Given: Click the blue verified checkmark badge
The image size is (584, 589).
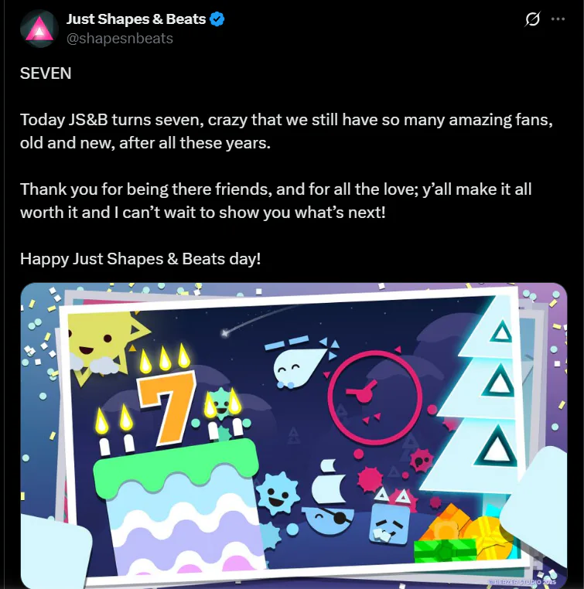Looking at the screenshot, I should coord(217,19).
